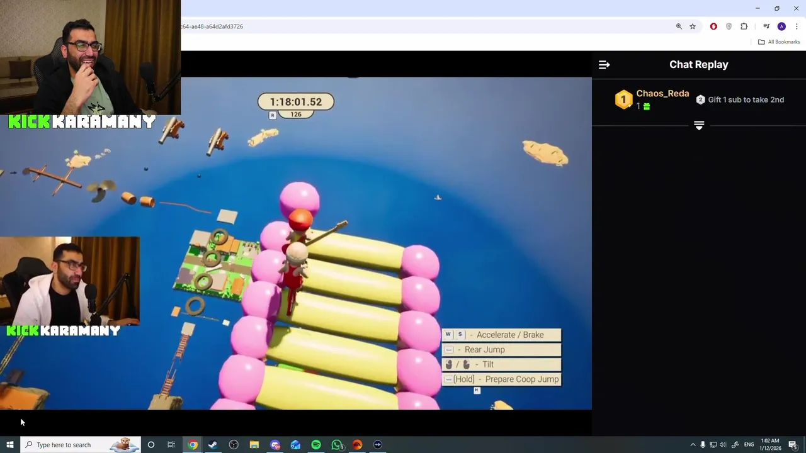Image resolution: width=806 pixels, height=453 pixels.
Task: Open Chaos_Reda's profile in the leaderboard
Action: (x=662, y=93)
